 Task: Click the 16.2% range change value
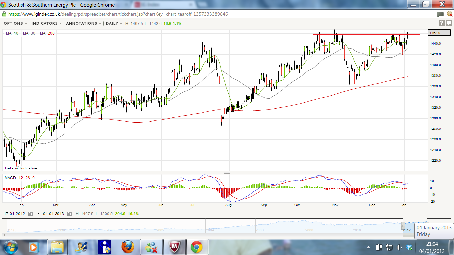(133, 214)
